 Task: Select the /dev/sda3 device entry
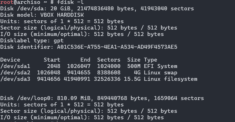[x=15, y=79]
